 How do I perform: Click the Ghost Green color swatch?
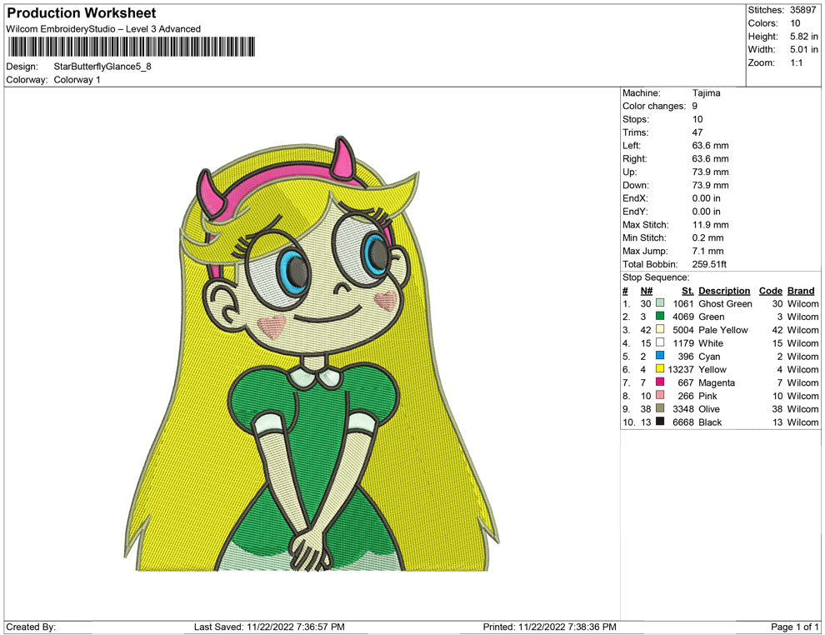pos(660,303)
